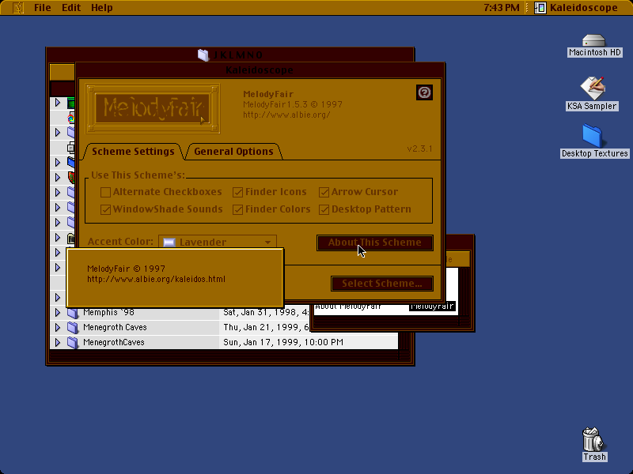The image size is (633, 474).
Task: Click the help question mark icon in Kaleidoscope
Action: [424, 92]
